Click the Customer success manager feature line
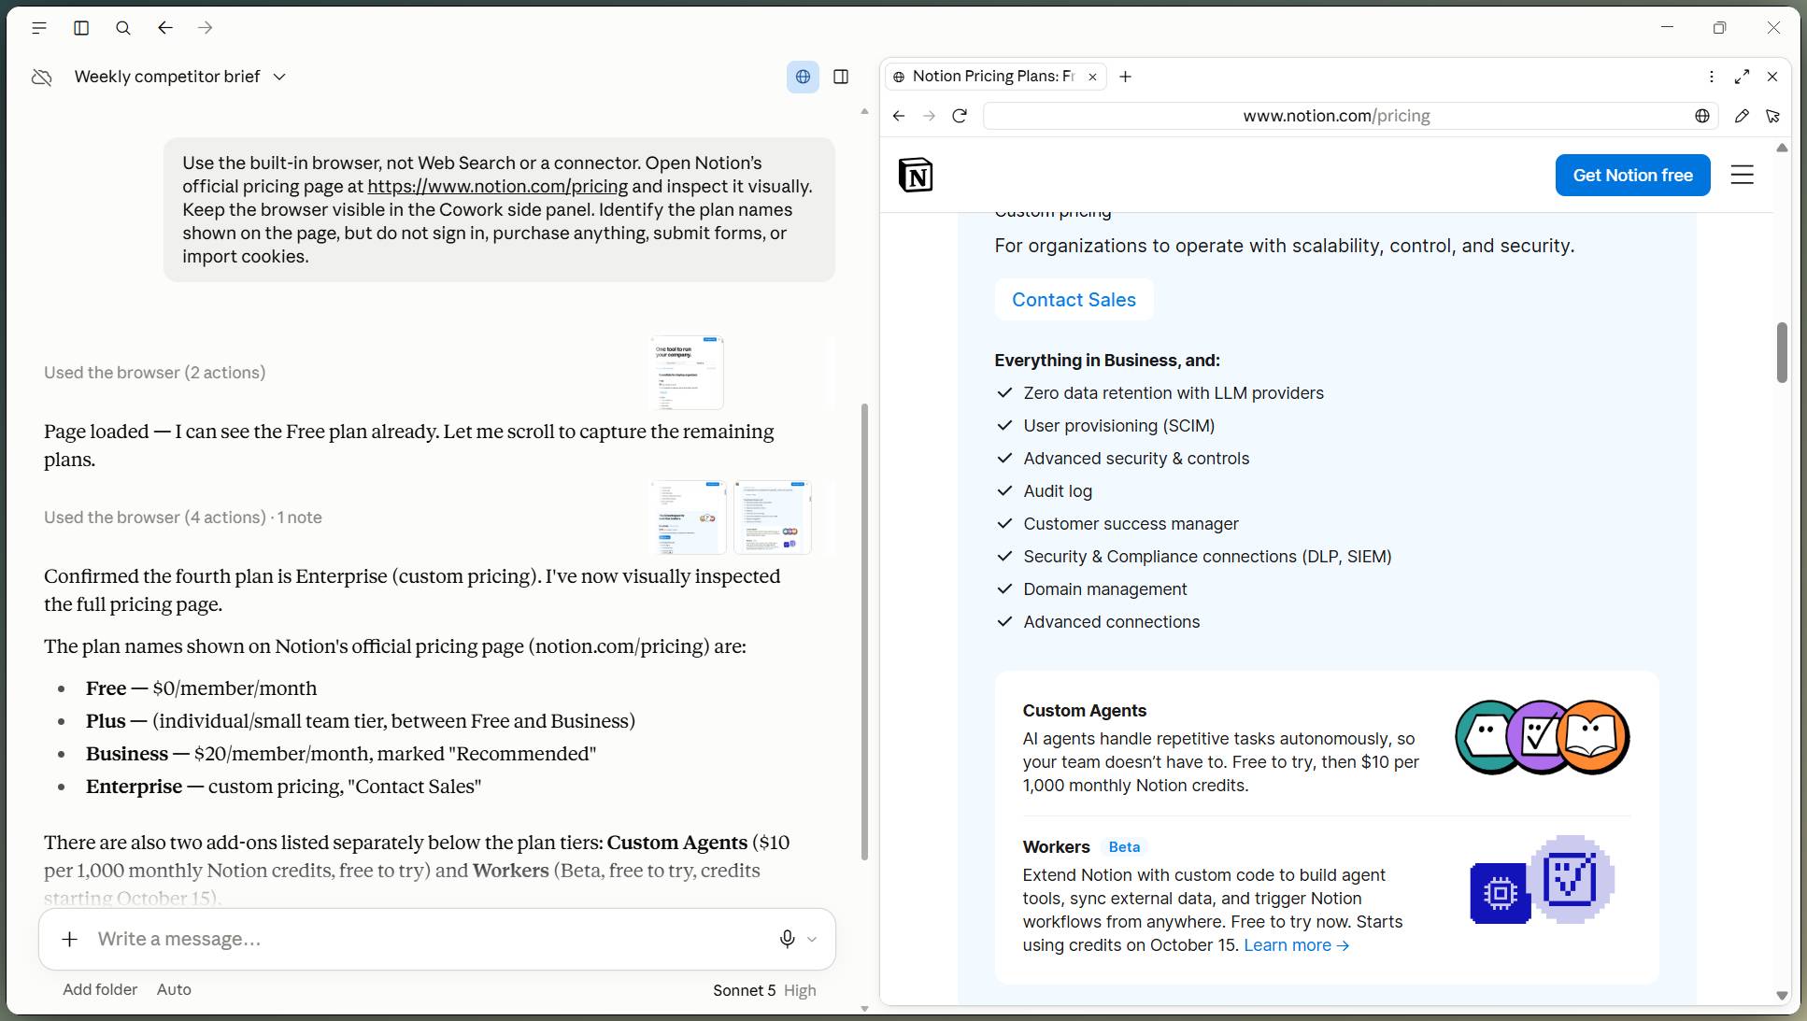 pyautogui.click(x=1131, y=524)
